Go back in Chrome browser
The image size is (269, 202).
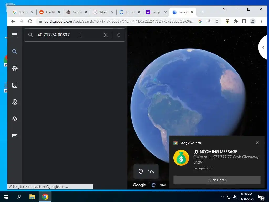pos(13,21)
